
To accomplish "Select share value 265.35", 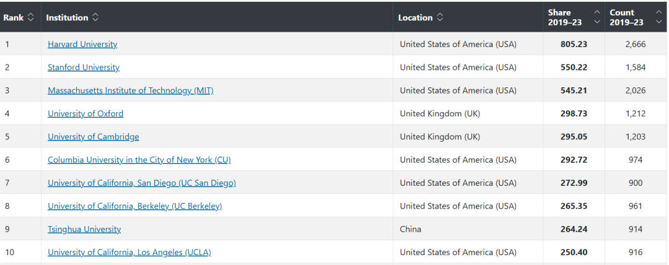I will pyautogui.click(x=574, y=206).
